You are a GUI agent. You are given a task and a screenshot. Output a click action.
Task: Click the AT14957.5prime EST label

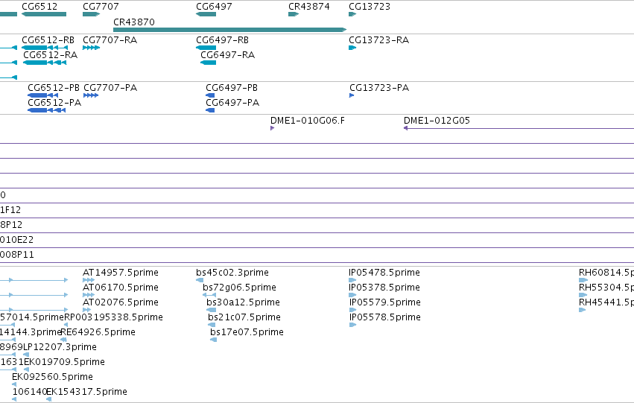pos(121,273)
